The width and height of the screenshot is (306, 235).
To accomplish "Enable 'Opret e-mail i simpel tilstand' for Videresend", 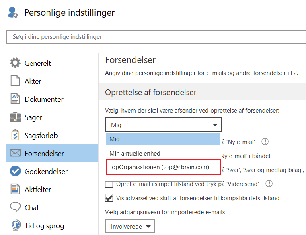I will tap(109, 184).
